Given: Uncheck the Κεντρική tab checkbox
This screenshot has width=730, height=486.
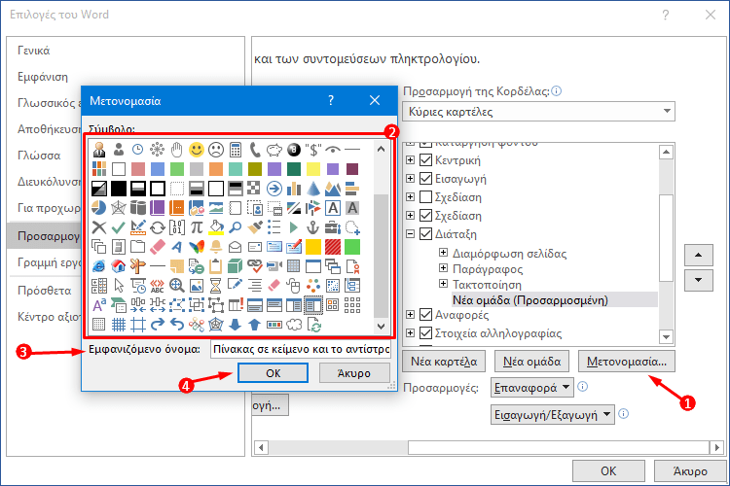Looking at the screenshot, I should tap(425, 160).
